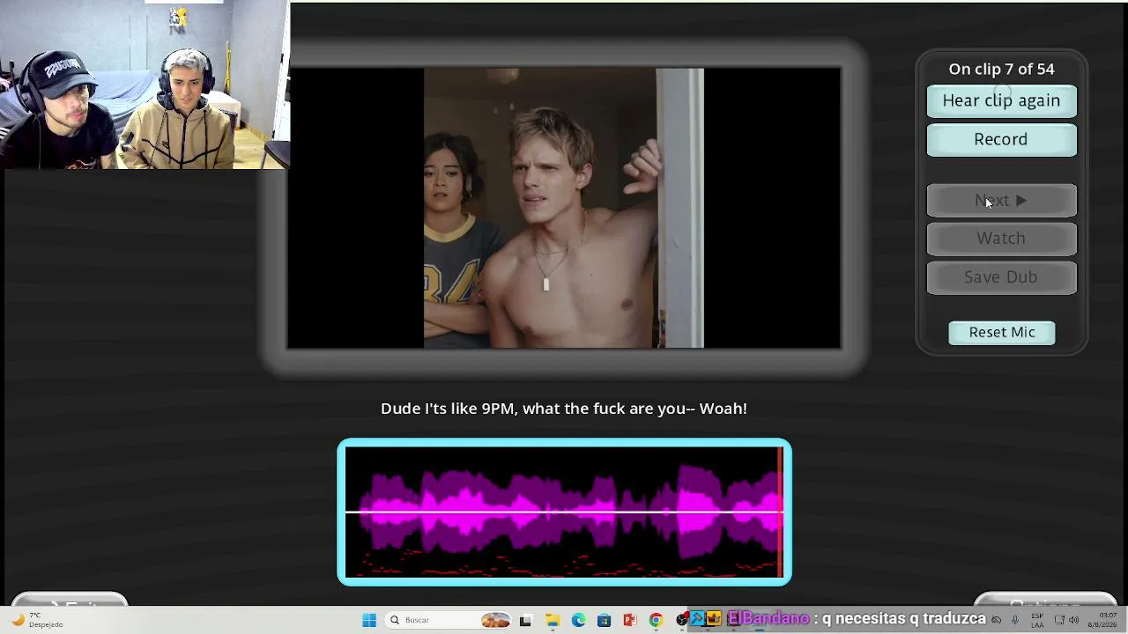Screen dimensions: 1128x634
Task: Open the volume control in system tray
Action: click(x=1073, y=620)
